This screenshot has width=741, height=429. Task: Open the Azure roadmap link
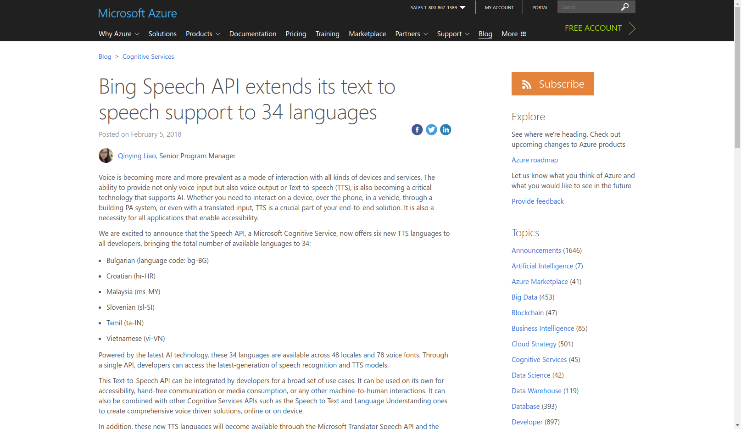pyautogui.click(x=535, y=160)
